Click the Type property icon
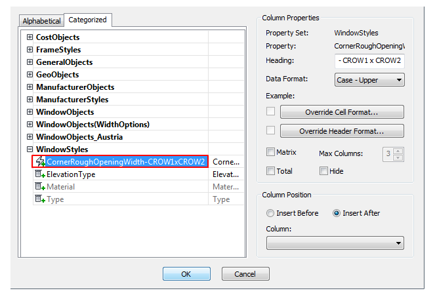 (x=40, y=199)
